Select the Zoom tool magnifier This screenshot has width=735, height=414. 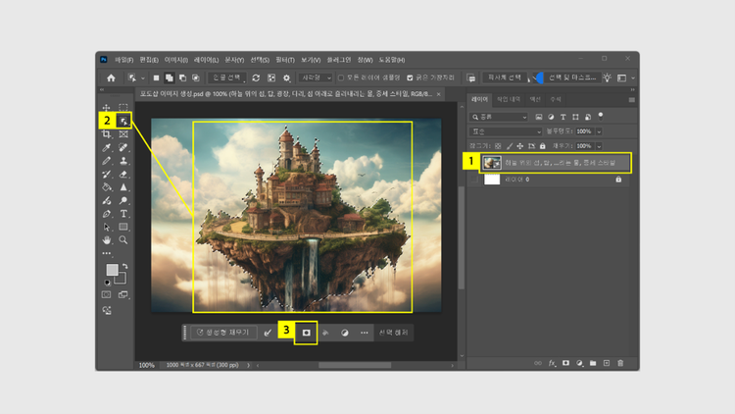tap(123, 239)
